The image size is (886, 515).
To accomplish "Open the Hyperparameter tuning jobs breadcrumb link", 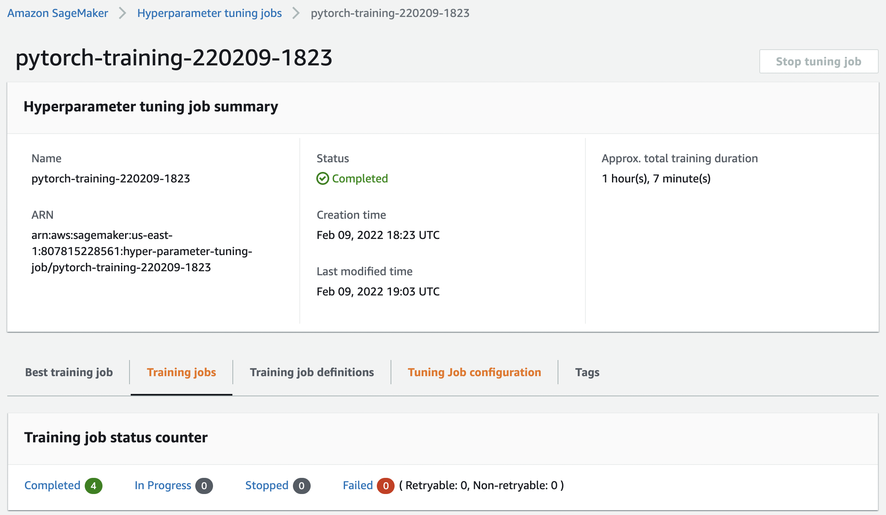I will pos(209,13).
